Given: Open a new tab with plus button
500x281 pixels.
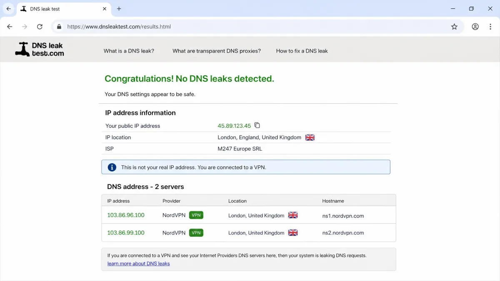Looking at the screenshot, I should tap(119, 9).
